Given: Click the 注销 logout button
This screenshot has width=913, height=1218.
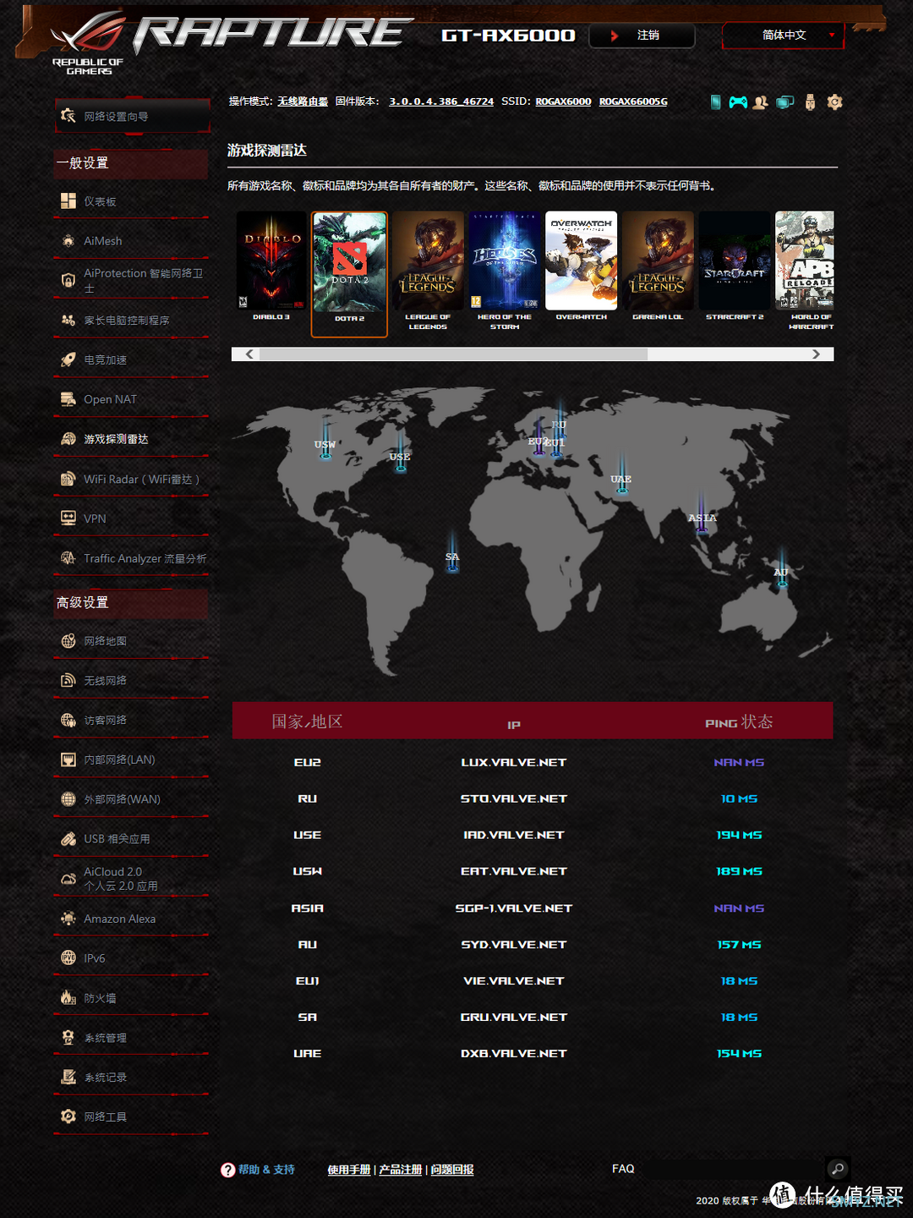Looking at the screenshot, I should coord(642,36).
